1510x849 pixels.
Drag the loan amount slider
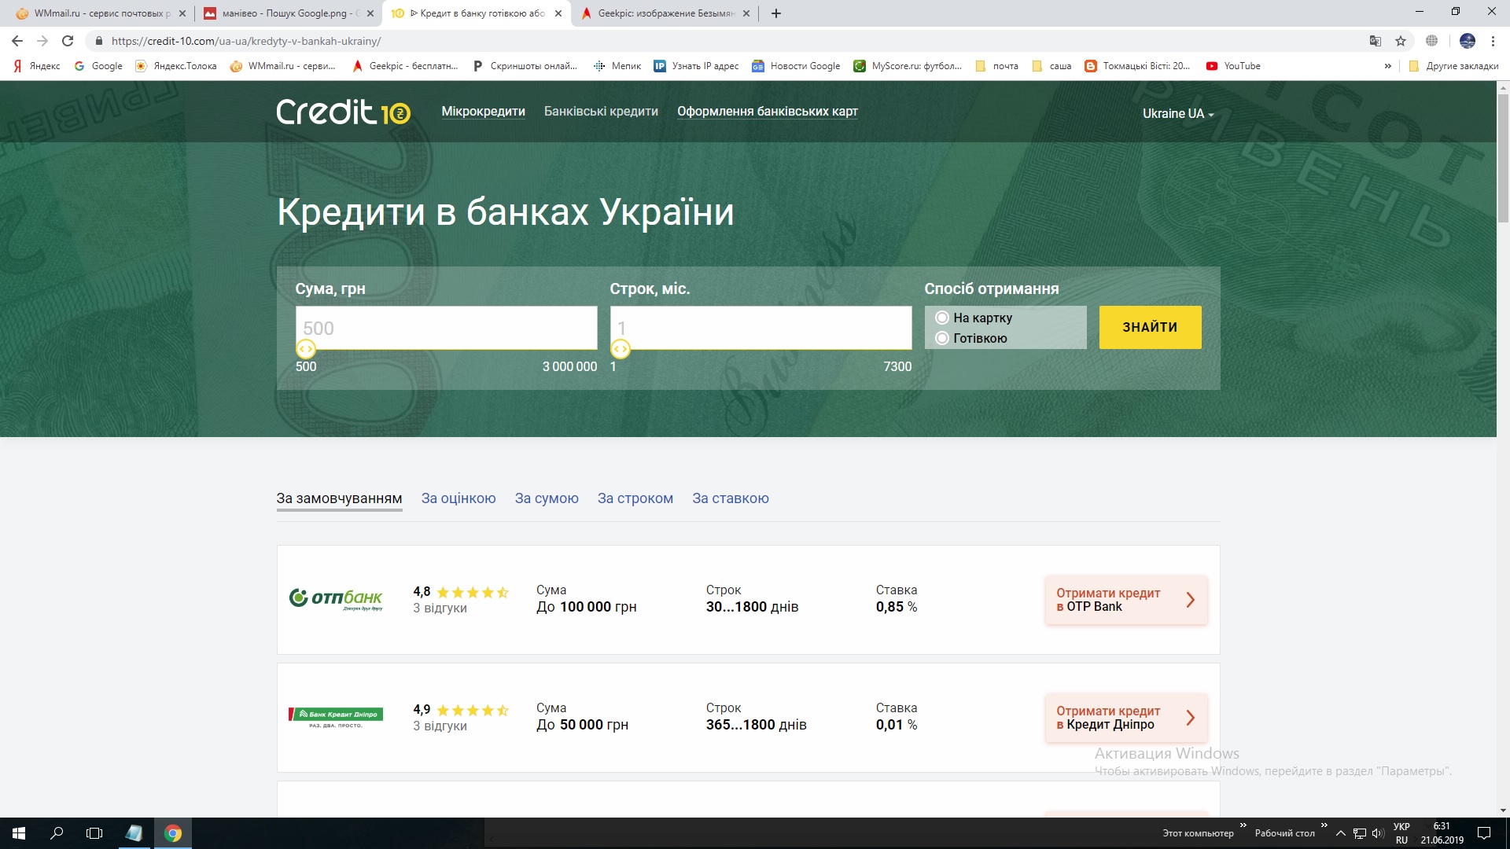[305, 348]
